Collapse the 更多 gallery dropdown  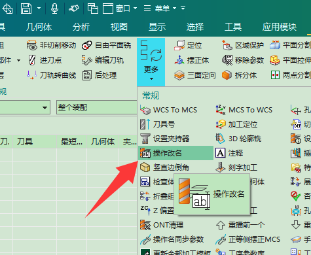[x=151, y=62]
